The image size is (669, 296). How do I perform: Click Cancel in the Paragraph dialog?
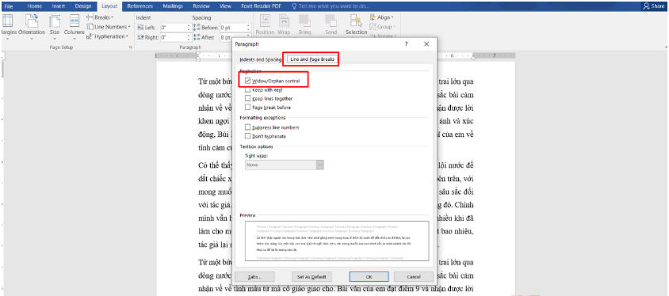tap(414, 277)
